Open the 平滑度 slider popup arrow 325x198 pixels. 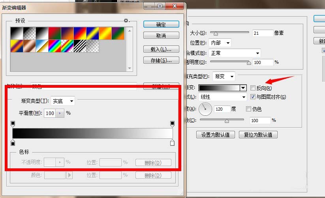[60, 113]
